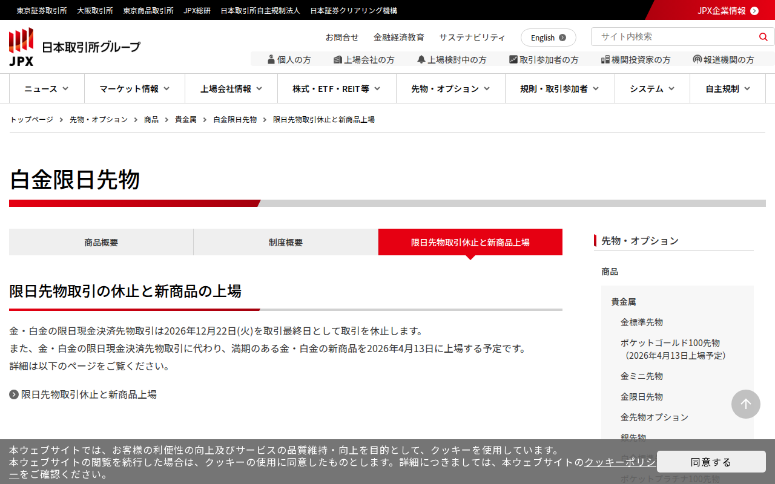
Task: Open the 東京商品取引所 top link
Action: tap(148, 10)
